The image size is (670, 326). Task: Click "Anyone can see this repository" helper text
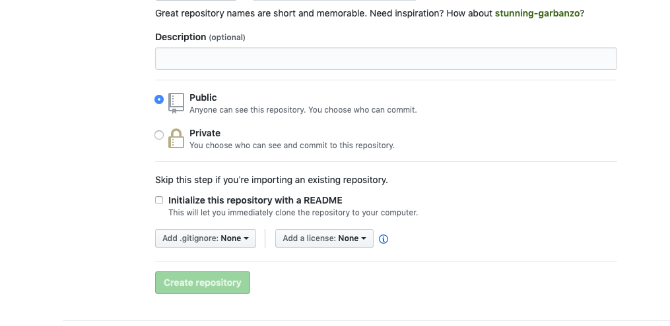coord(303,110)
